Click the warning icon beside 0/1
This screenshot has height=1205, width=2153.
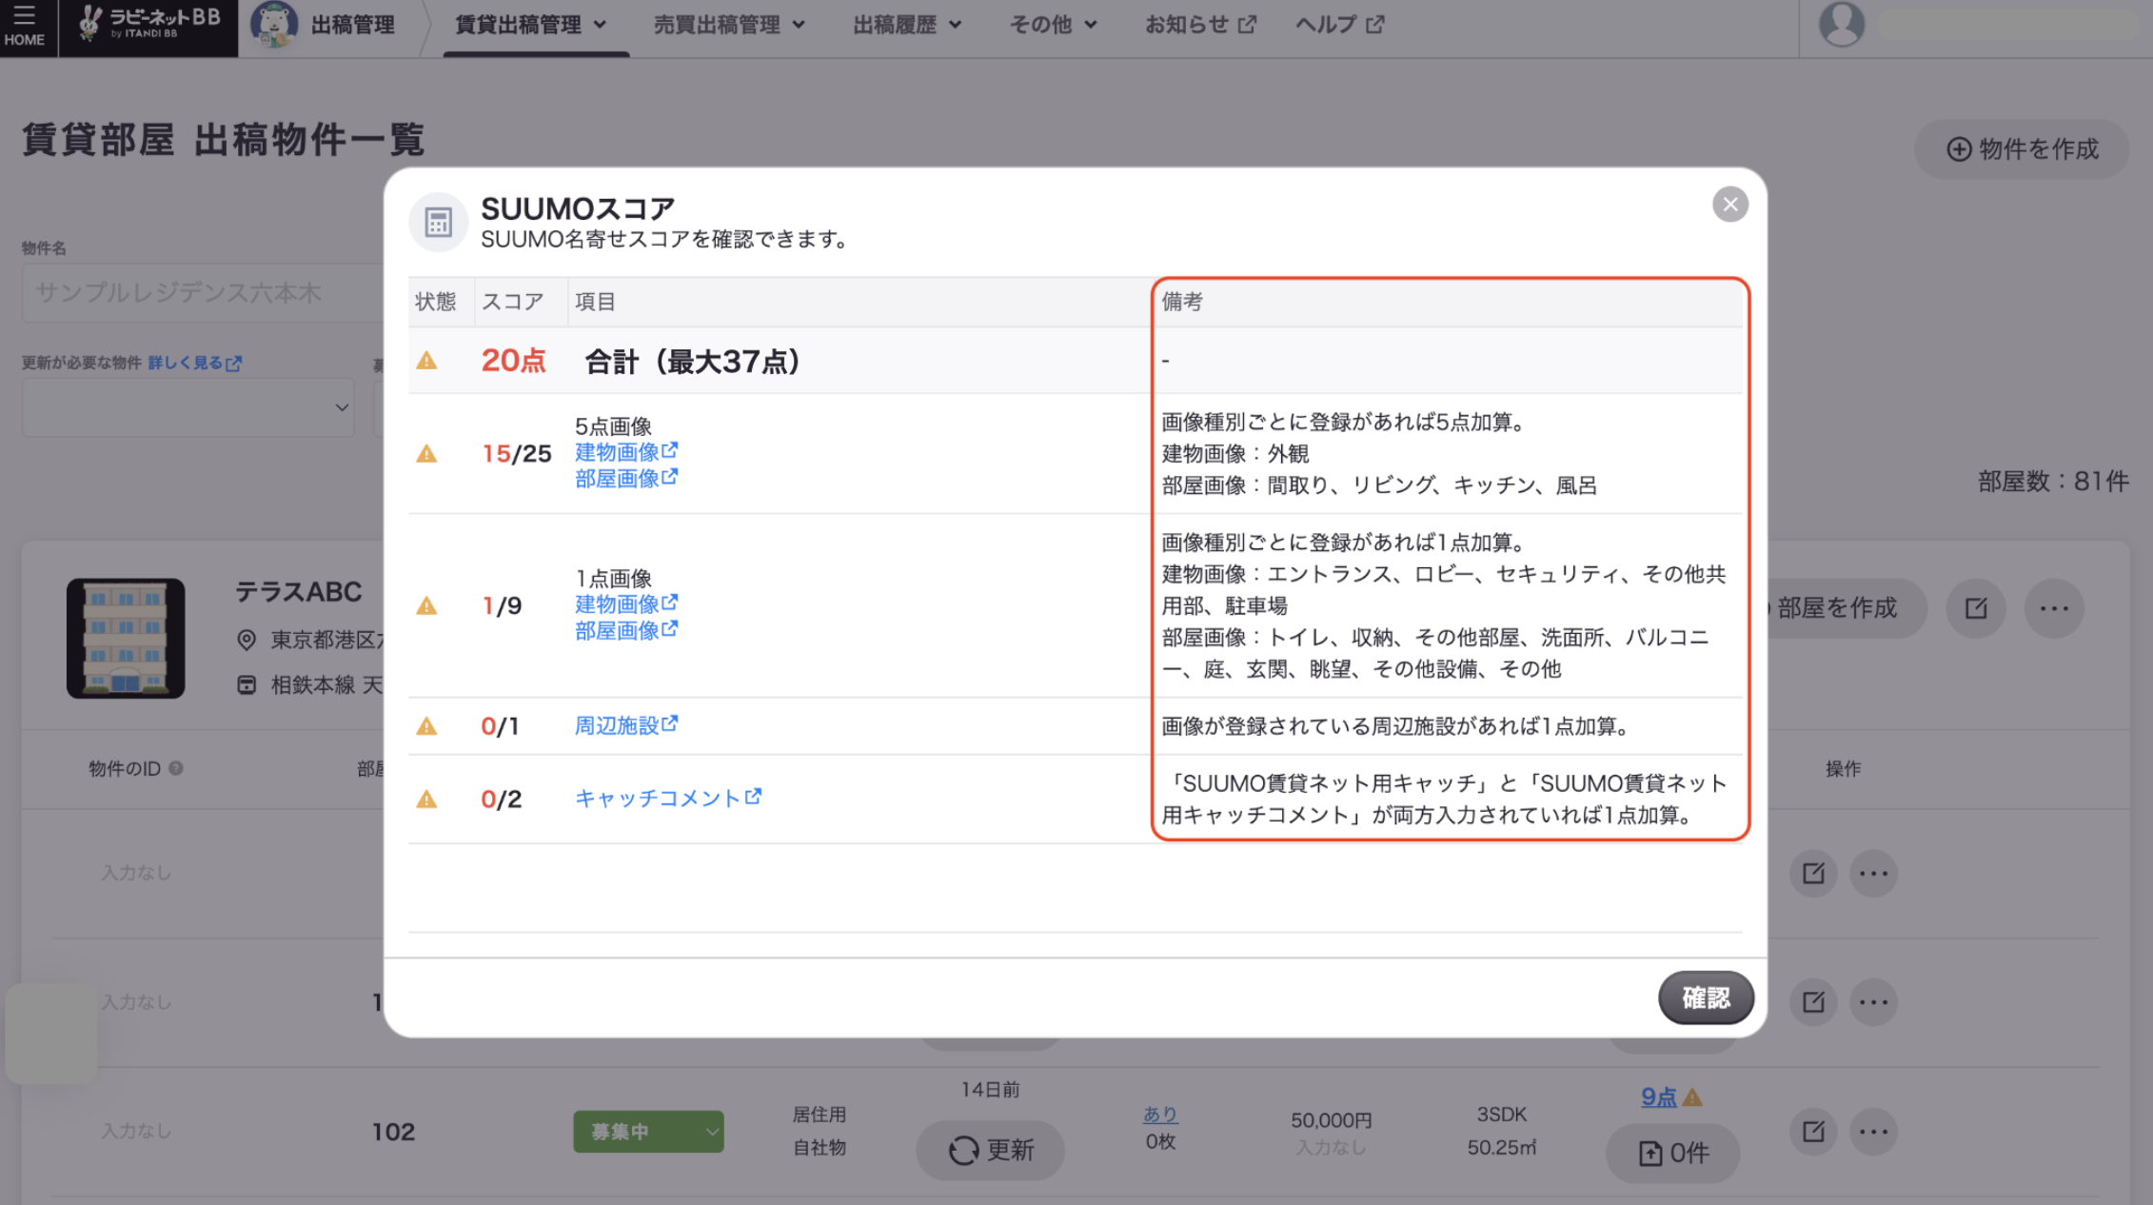coord(426,727)
